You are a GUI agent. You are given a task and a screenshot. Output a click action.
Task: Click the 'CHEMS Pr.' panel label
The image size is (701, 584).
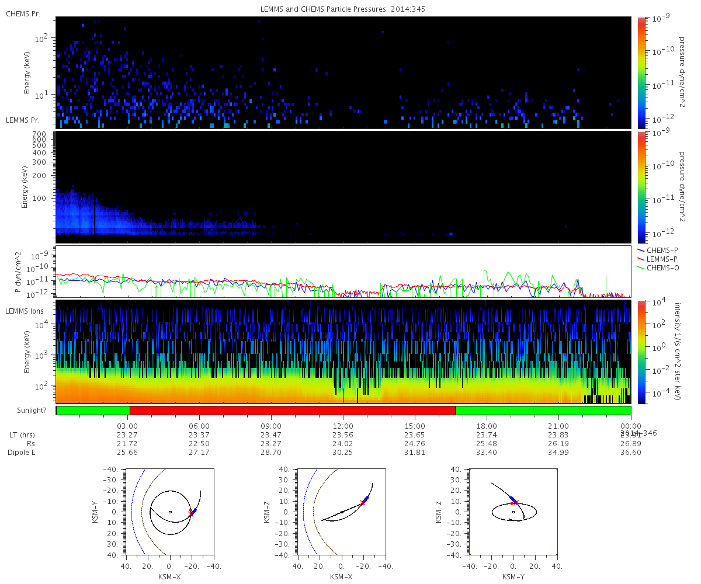coord(23,13)
